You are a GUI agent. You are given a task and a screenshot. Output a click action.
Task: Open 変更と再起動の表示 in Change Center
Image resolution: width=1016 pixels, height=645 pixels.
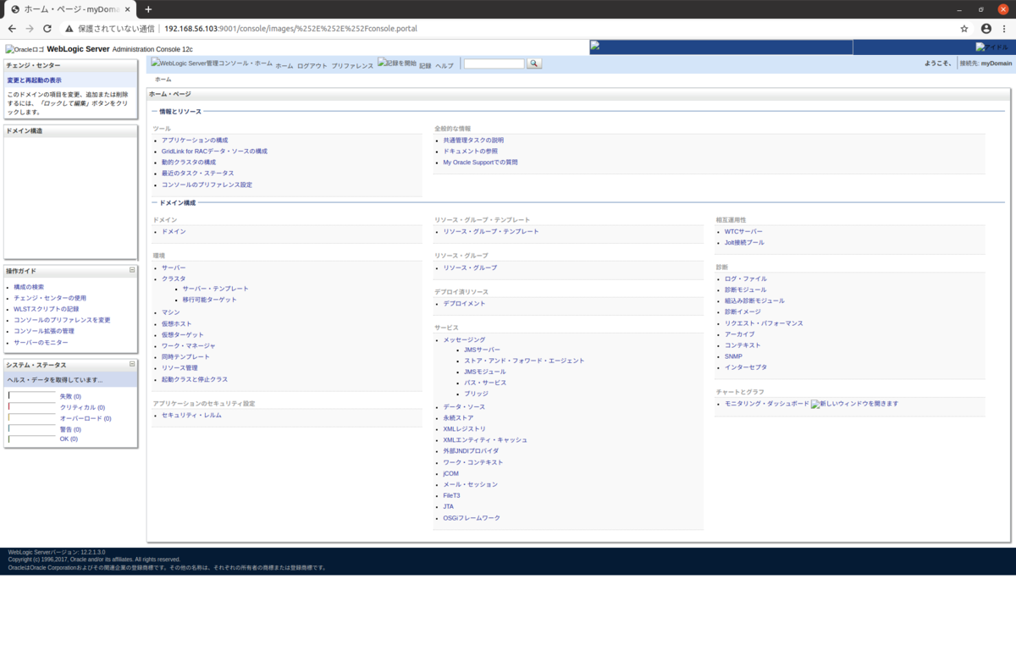coord(35,80)
